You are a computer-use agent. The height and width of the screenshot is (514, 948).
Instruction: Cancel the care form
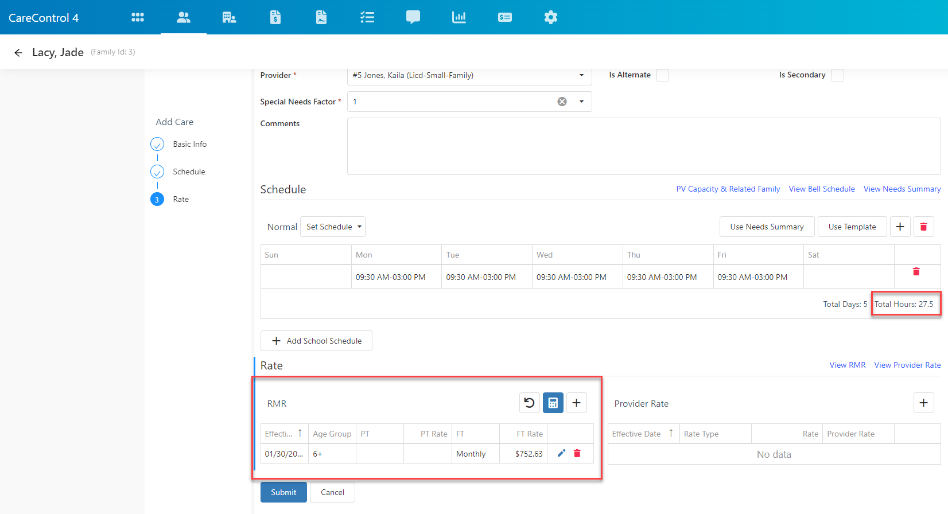(x=332, y=492)
